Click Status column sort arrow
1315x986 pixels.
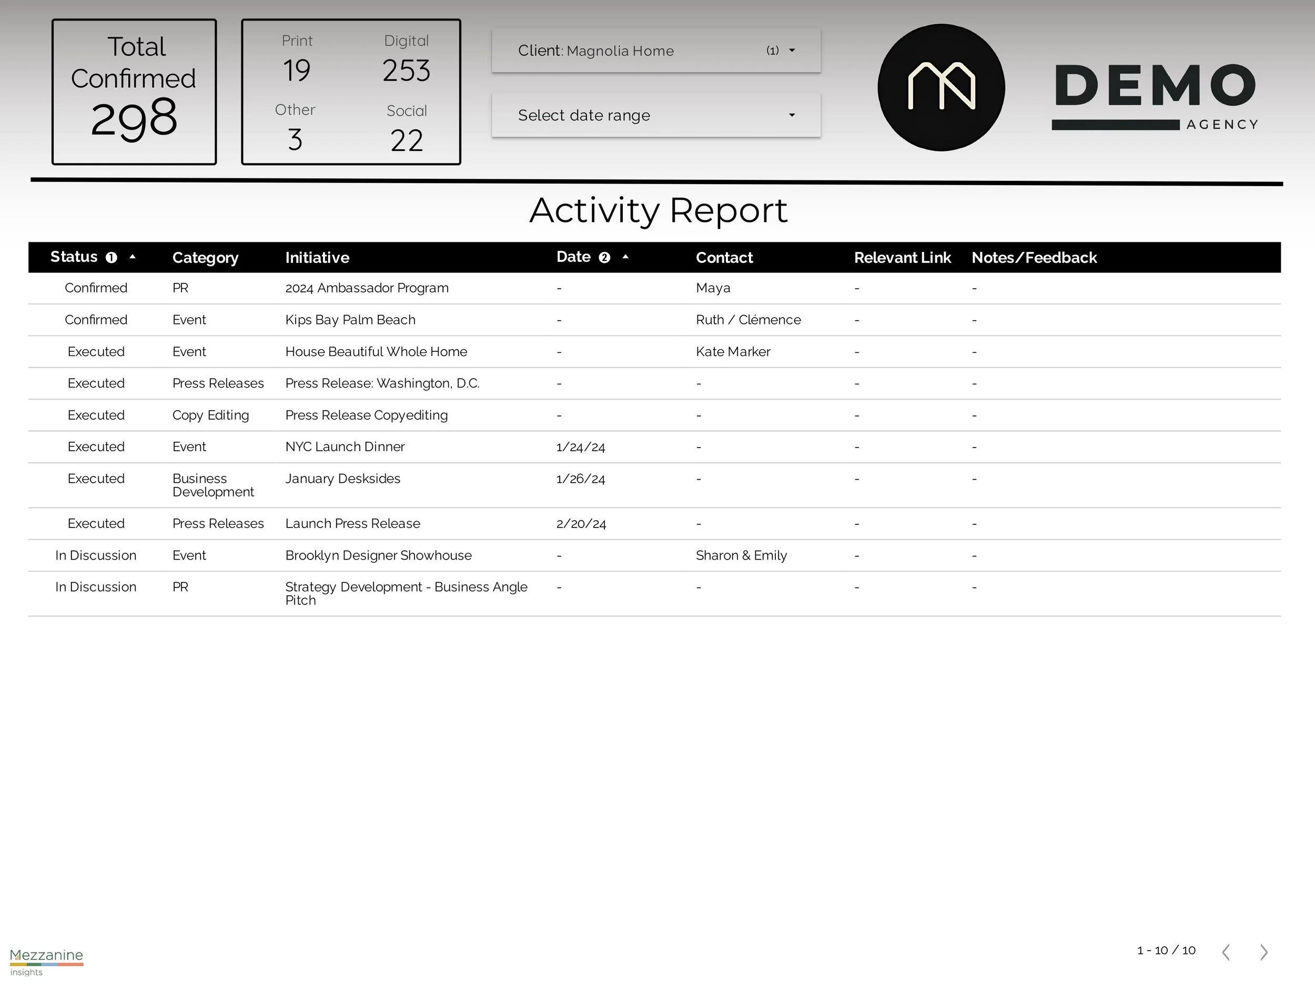point(133,257)
